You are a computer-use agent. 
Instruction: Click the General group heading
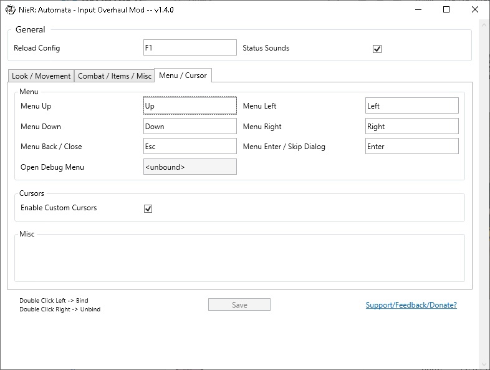pyautogui.click(x=31, y=29)
